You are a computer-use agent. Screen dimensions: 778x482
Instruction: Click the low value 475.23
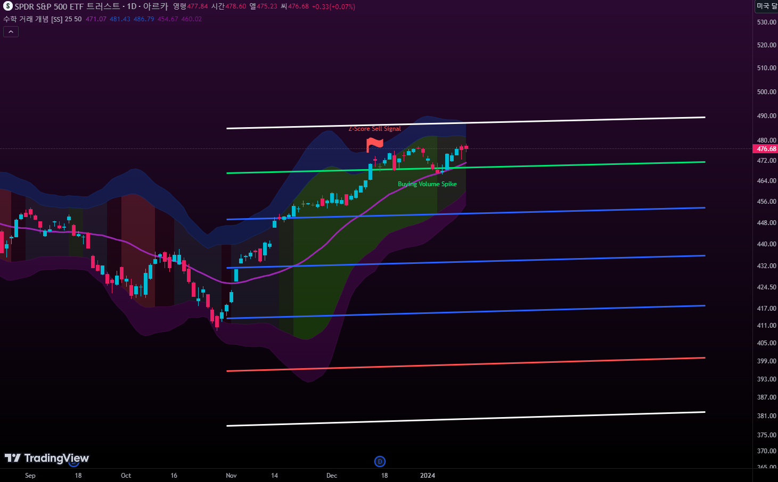click(267, 6)
